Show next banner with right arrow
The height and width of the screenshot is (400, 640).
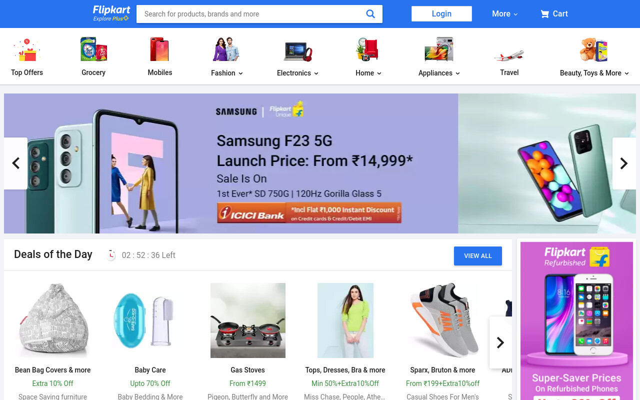[624, 163]
